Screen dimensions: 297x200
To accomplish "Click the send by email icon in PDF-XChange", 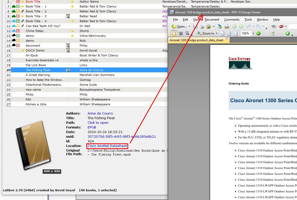I will [209, 27].
